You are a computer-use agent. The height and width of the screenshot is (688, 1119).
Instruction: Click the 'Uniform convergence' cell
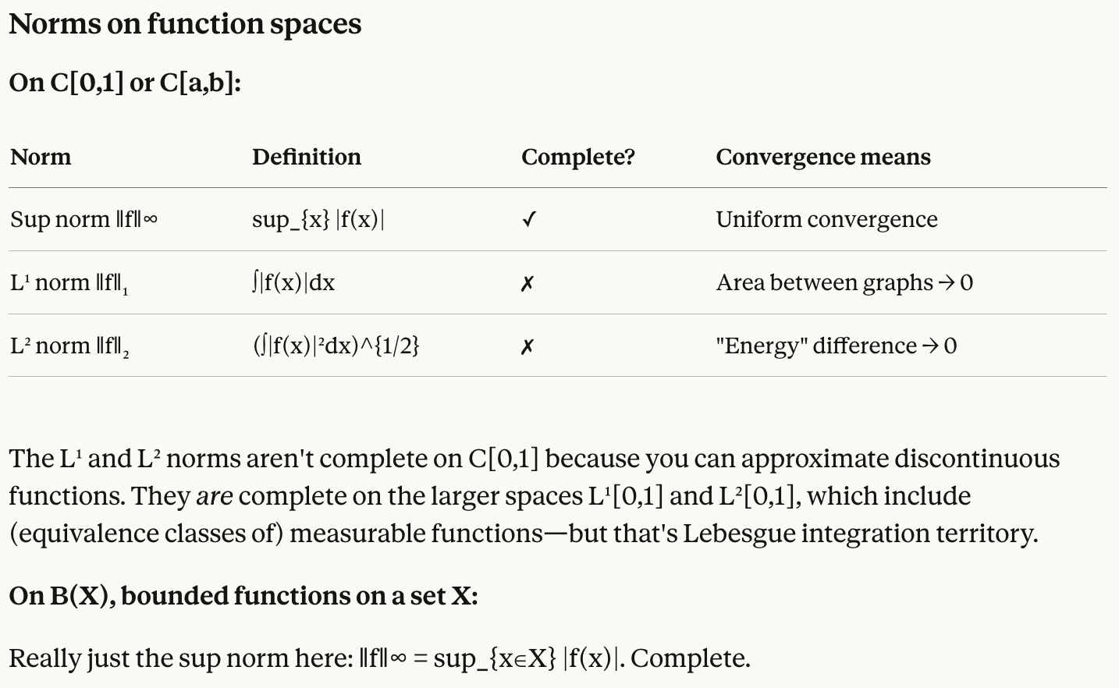(x=826, y=219)
